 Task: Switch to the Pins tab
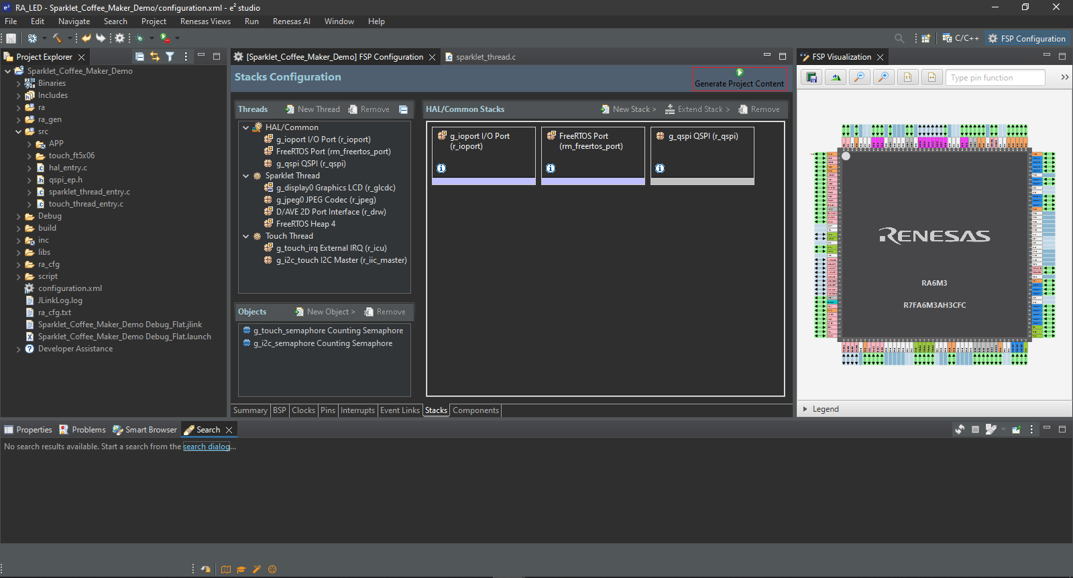click(x=327, y=410)
